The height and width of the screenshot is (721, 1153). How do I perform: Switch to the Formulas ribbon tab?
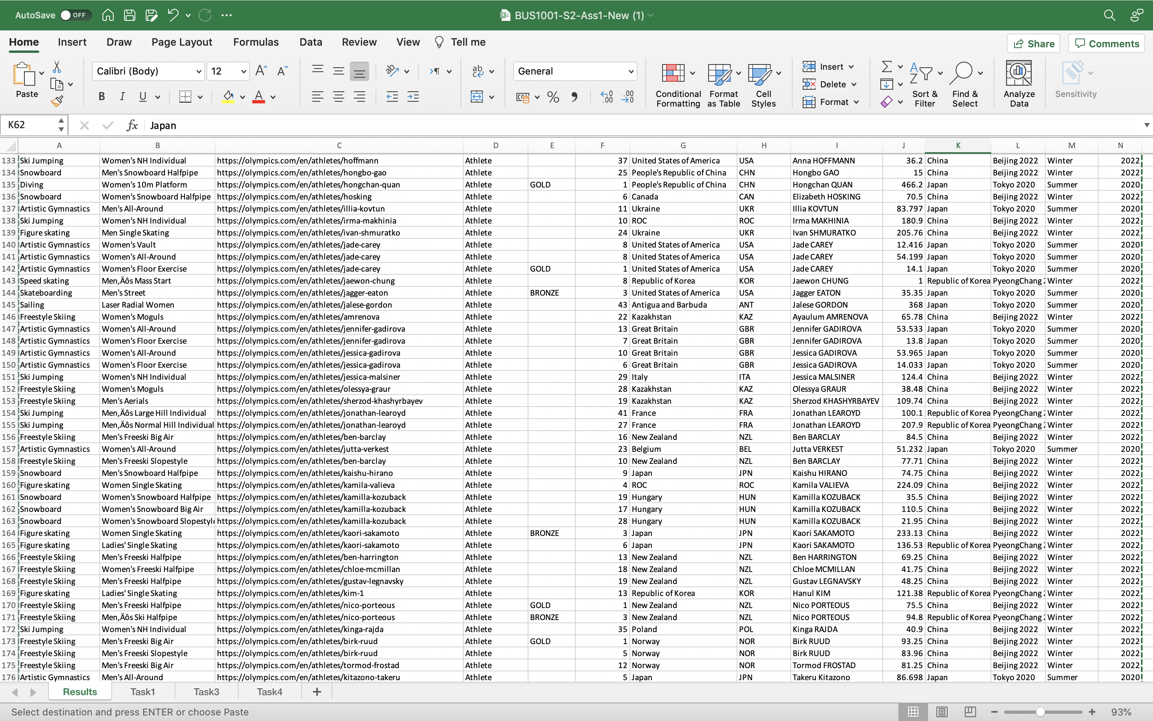coord(256,42)
